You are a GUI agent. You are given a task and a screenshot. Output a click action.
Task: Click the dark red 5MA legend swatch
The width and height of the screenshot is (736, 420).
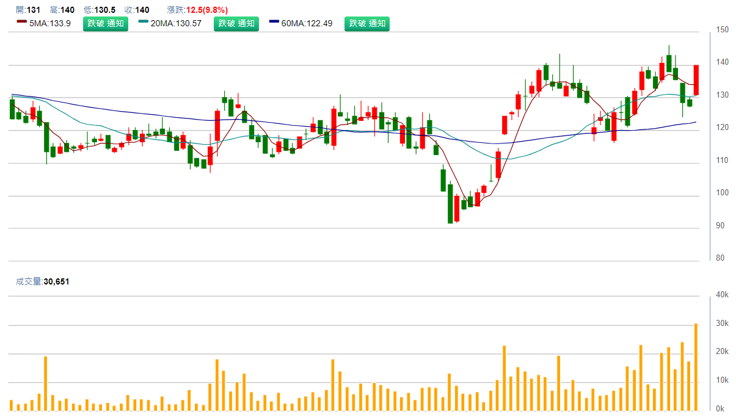pos(21,22)
